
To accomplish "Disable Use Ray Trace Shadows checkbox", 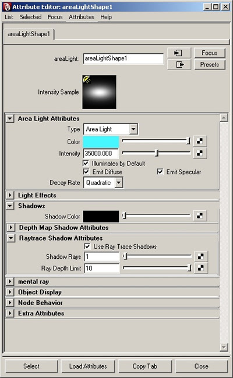I will [87, 247].
